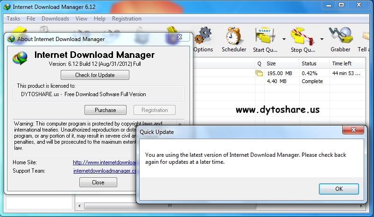Expand the Start Queue dropdown arrow

(x=284, y=39)
